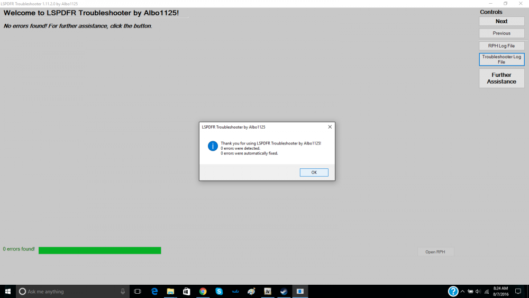Open Skype from the taskbar
This screenshot has width=529, height=298.
(x=219, y=291)
